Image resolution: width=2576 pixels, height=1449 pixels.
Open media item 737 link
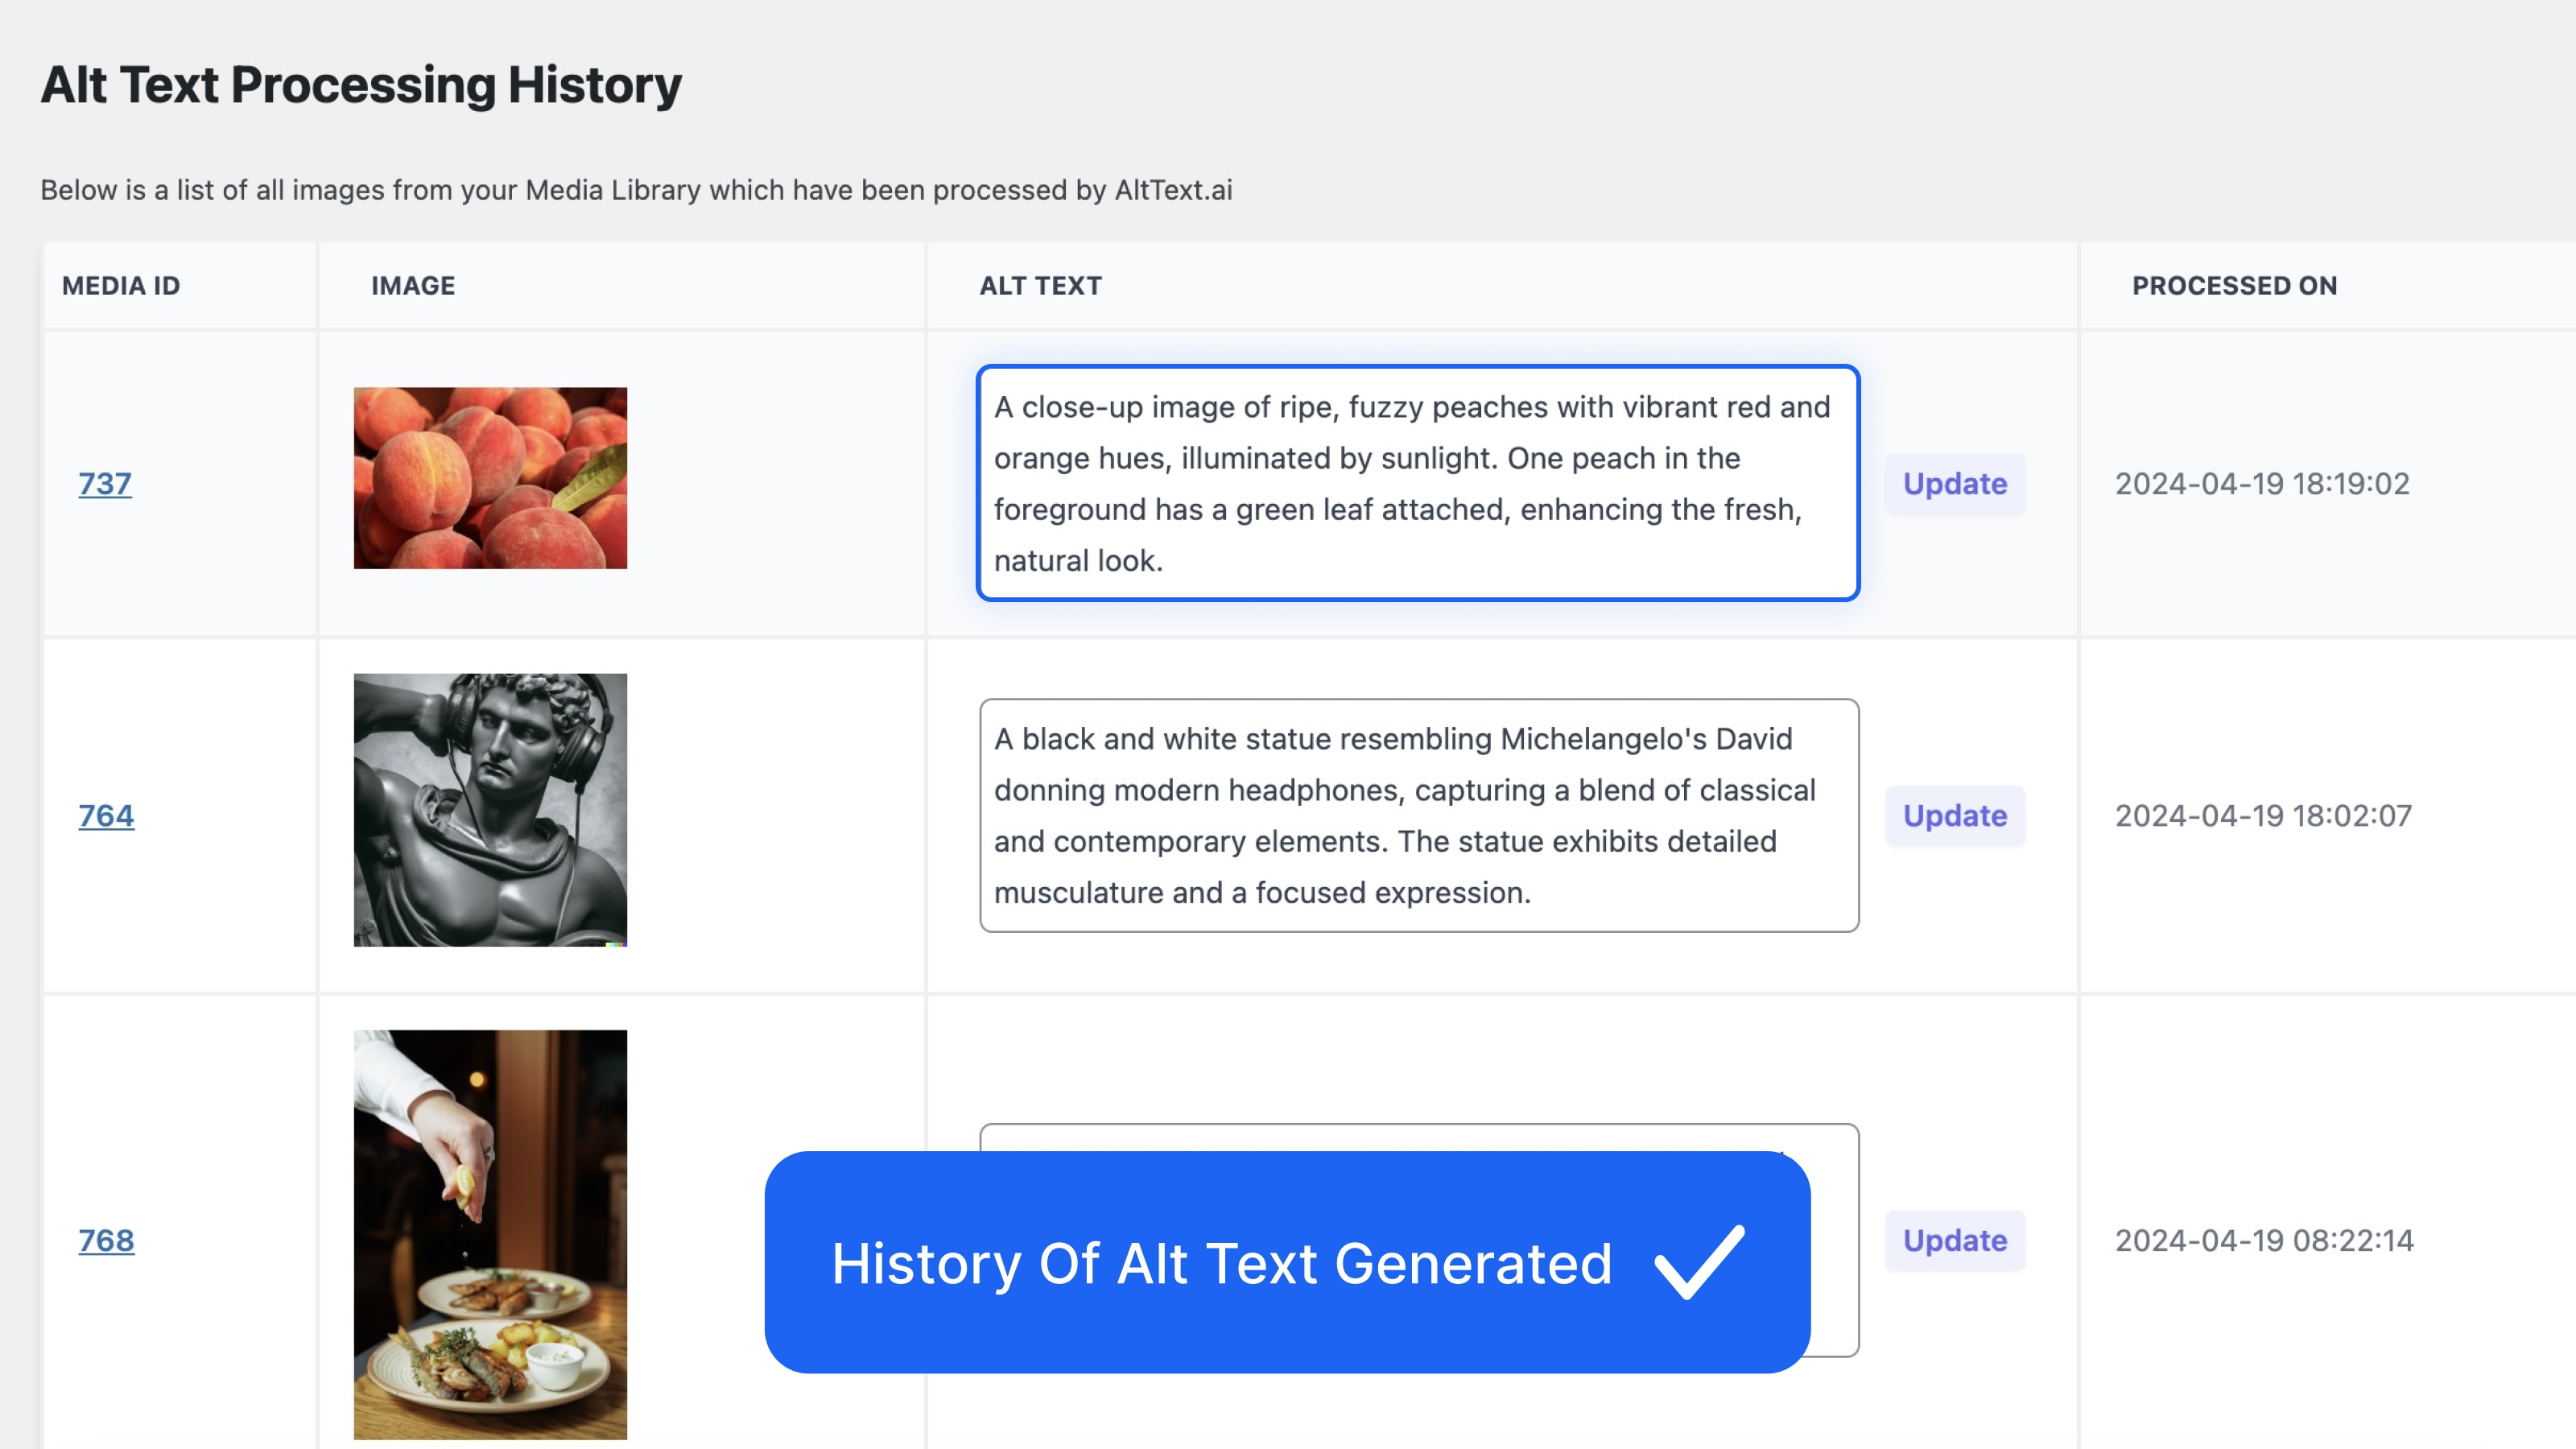(x=104, y=484)
